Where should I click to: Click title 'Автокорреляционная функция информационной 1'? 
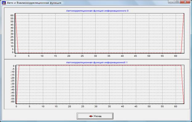97,62
